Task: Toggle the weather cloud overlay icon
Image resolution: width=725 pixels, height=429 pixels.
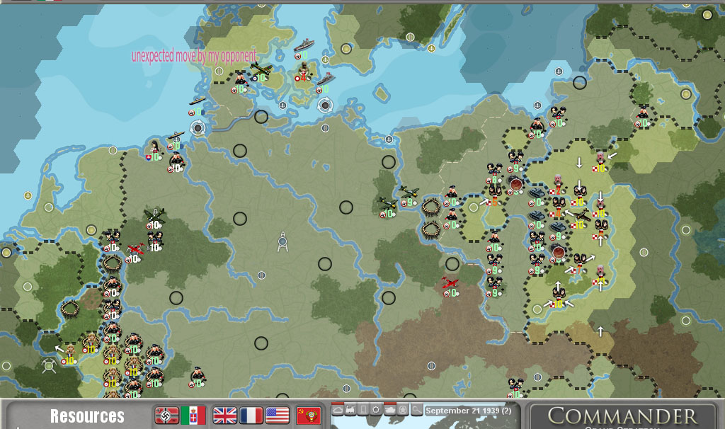Action: click(x=338, y=410)
